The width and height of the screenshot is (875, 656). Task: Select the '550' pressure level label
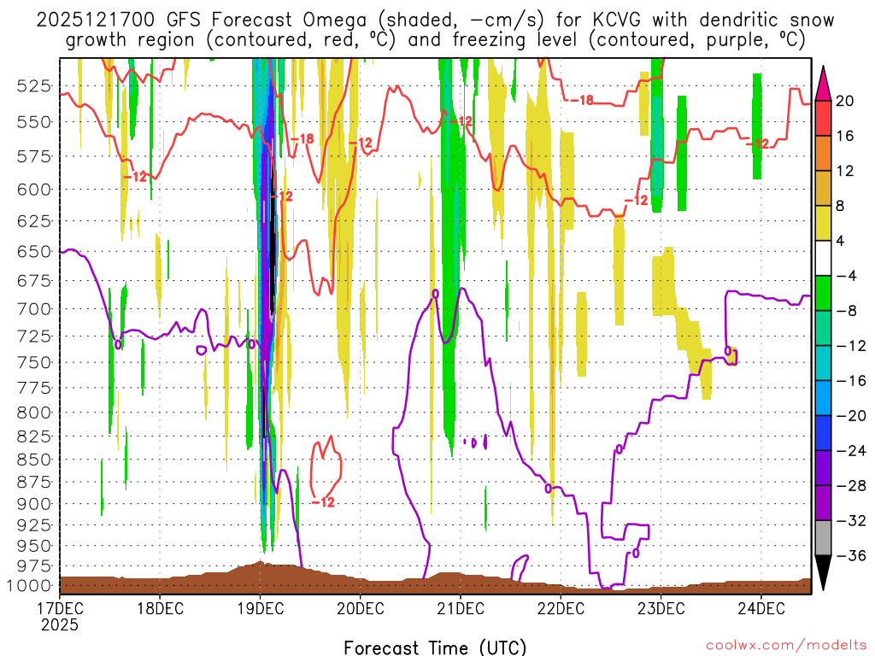tap(34, 122)
